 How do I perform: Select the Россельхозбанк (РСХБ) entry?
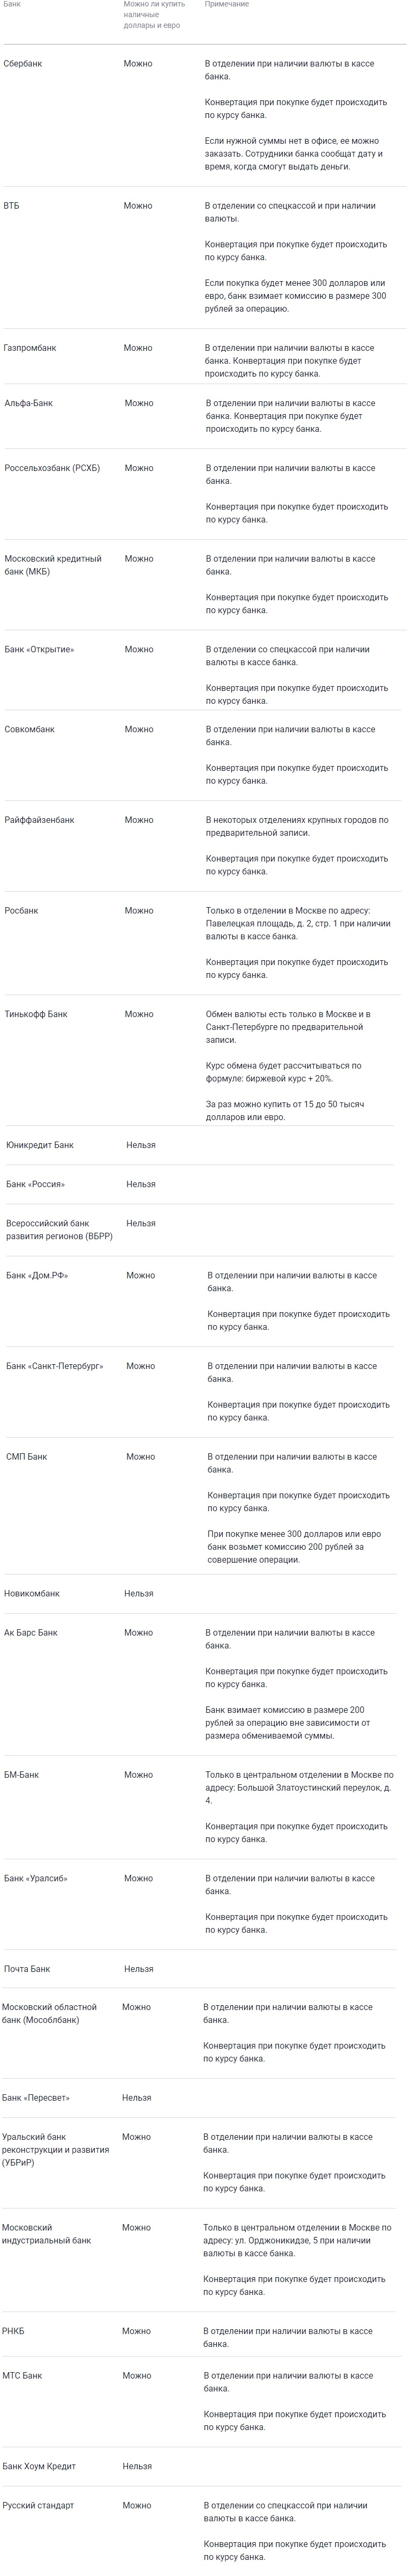(x=52, y=468)
